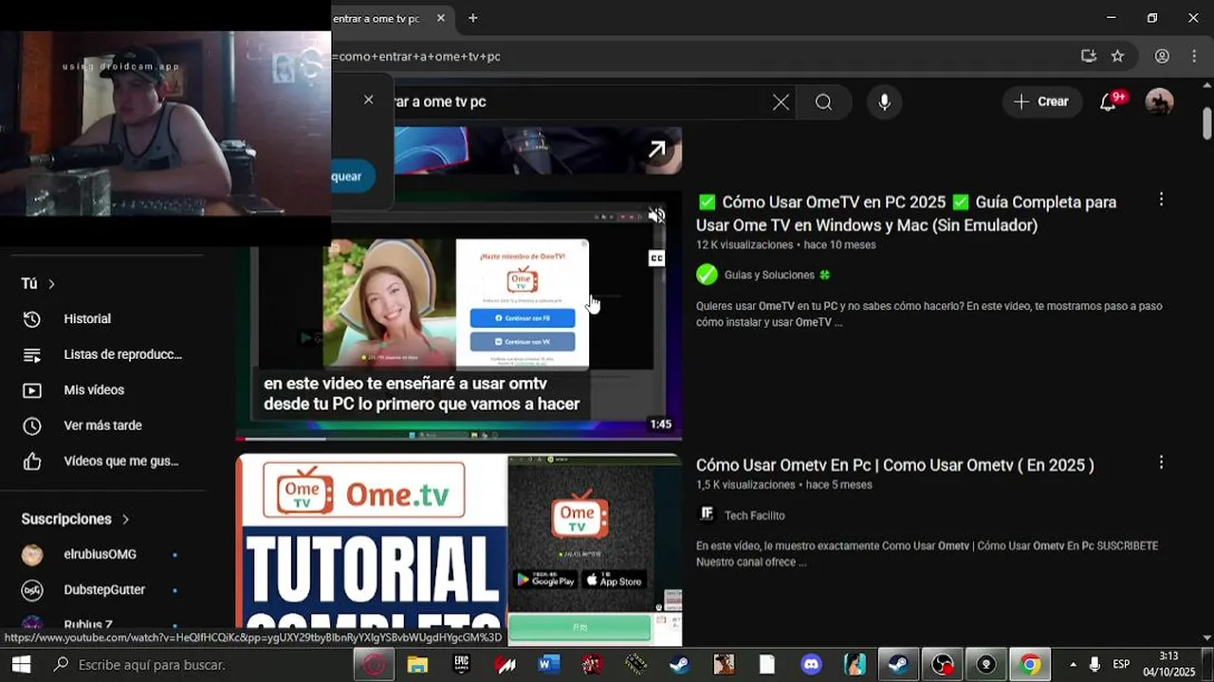The image size is (1214, 682).
Task: Open Discord from the taskbar
Action: click(x=811, y=665)
